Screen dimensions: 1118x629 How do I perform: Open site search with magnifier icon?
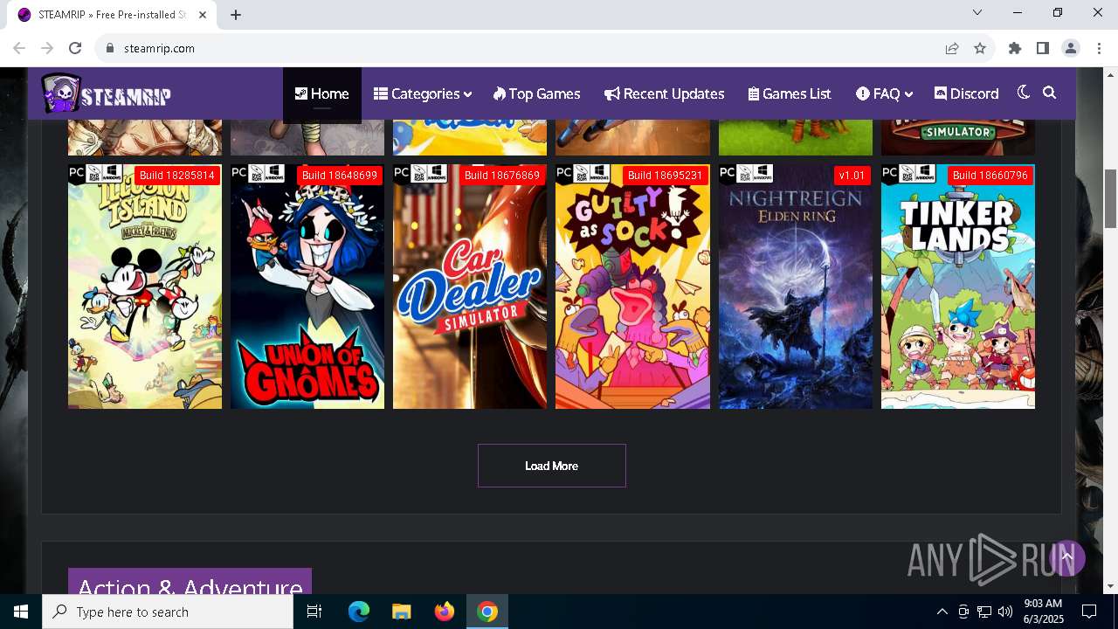coord(1050,93)
